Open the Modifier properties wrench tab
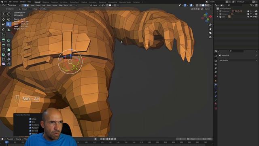Viewport: 259px width, 146px height. (x=216, y=85)
